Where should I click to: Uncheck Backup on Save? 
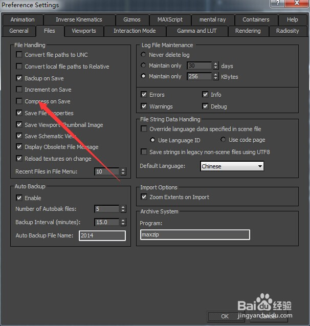pos(19,78)
